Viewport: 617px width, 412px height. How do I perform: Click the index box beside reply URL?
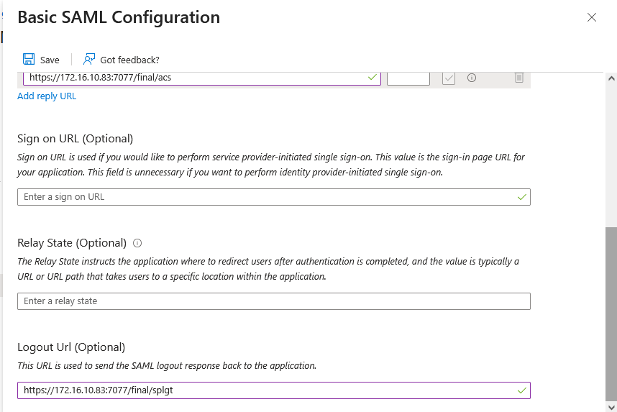408,78
